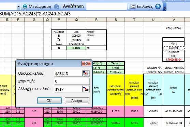The width and height of the screenshot is (190, 127).
Task: Select column header U
Action: (x=153, y=20)
